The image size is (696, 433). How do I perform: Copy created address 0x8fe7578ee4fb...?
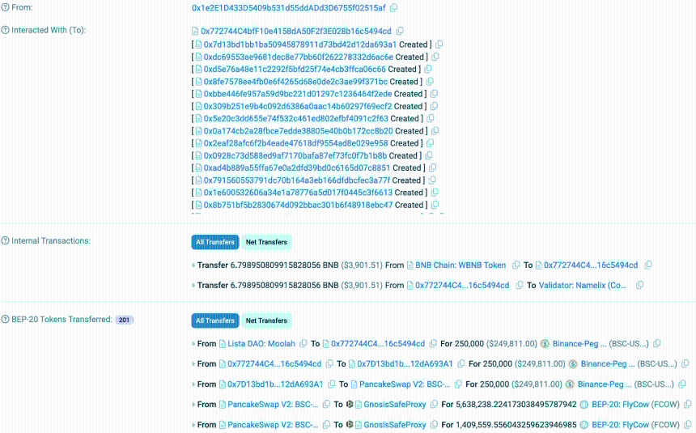(x=430, y=82)
